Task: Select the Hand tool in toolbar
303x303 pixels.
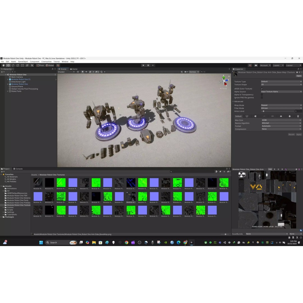Action: pos(3,65)
